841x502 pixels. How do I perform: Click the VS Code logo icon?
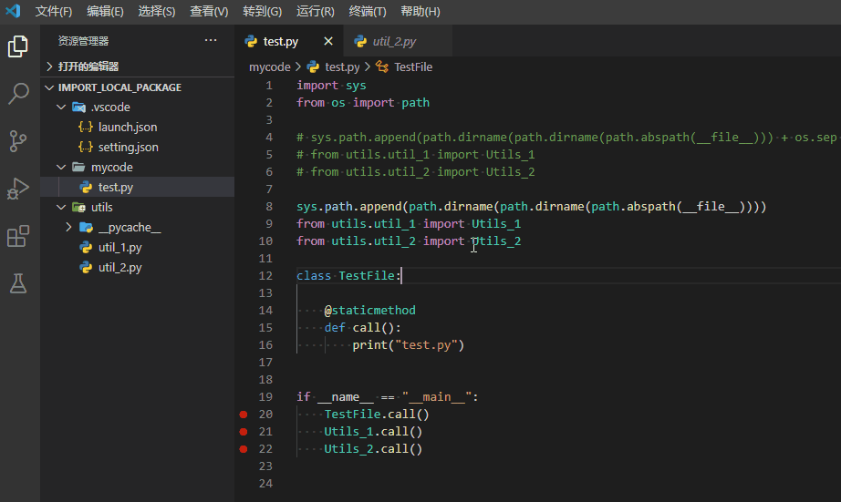pyautogui.click(x=13, y=11)
